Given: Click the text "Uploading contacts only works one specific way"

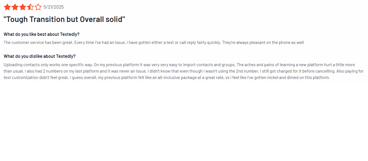Looking at the screenshot, I should pyautogui.click(x=48, y=65).
